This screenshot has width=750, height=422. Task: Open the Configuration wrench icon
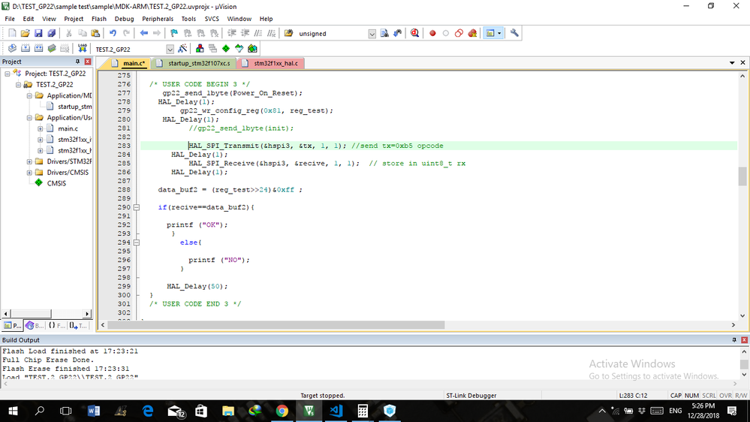point(514,33)
